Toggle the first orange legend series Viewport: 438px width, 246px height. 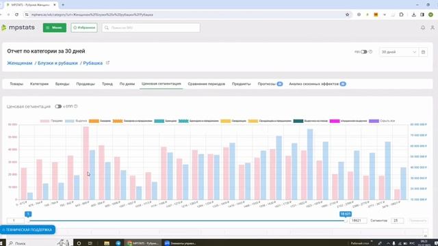pyautogui.click(x=100, y=121)
